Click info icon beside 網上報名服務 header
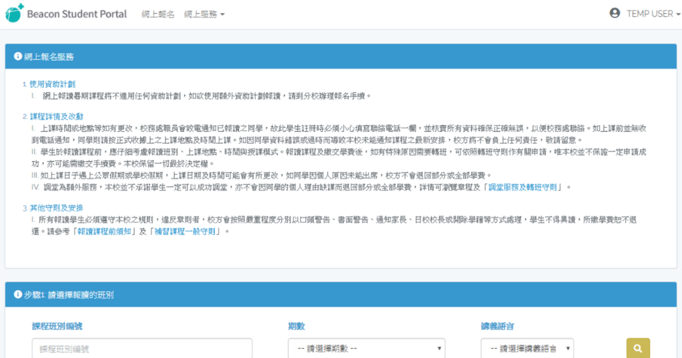The width and height of the screenshot is (682, 358). (18, 56)
